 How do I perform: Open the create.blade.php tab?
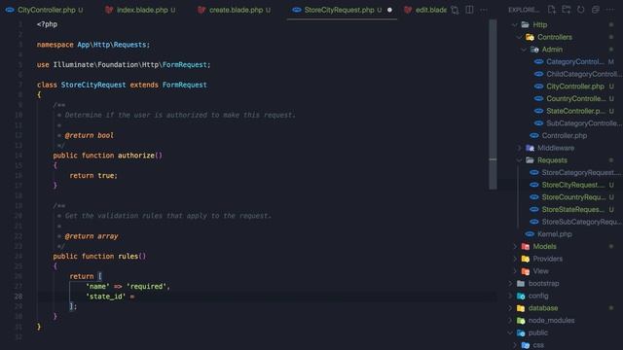coord(235,10)
